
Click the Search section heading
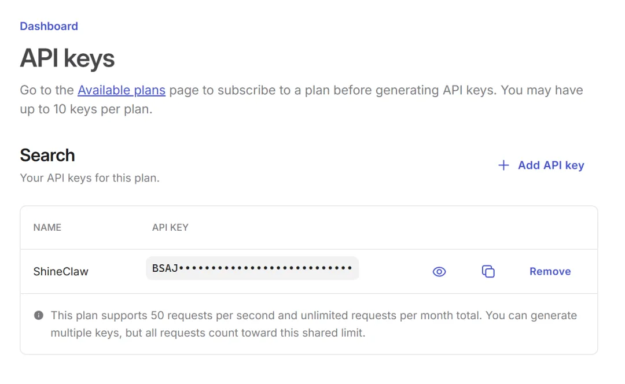pyautogui.click(x=47, y=155)
